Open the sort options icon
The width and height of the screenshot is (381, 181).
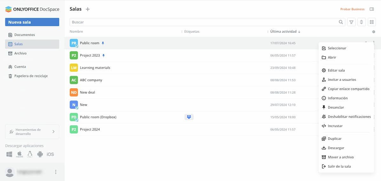(x=361, y=22)
